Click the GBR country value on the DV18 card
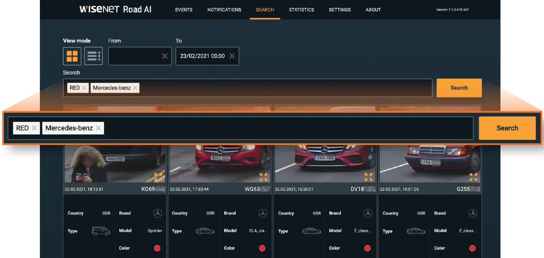Viewport: 544px width, 258px height. (x=317, y=213)
